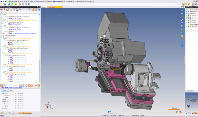This screenshot has width=198, height=117.
Task: Click the blue back arrow in viewport toolbar
Action: pos(182,14)
